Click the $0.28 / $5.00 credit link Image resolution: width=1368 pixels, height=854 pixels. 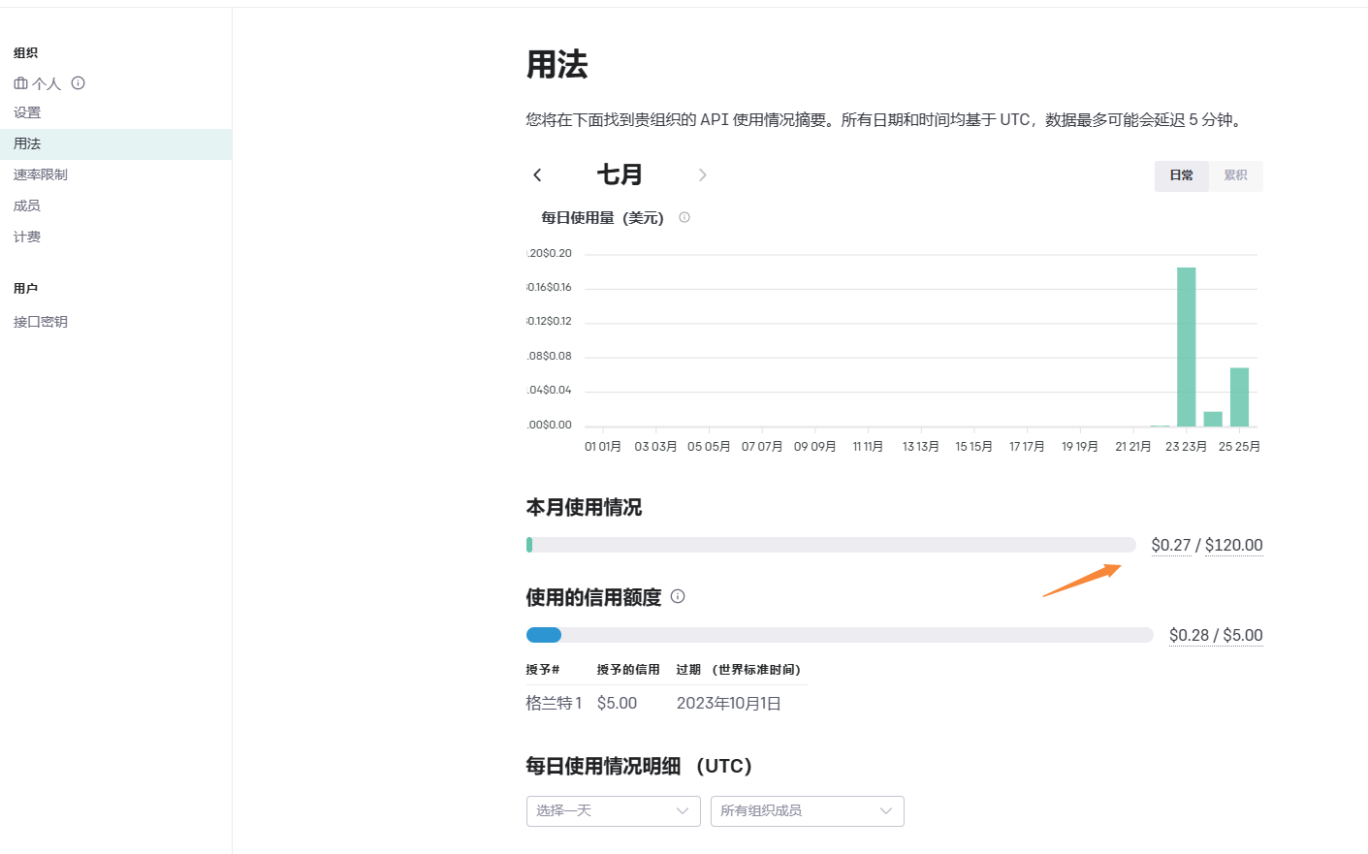1215,635
